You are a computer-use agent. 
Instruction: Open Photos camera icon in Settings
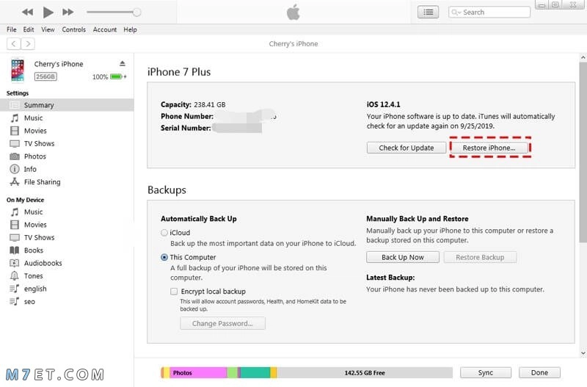pos(15,156)
